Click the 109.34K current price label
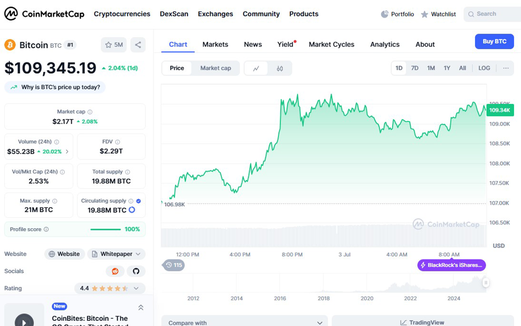The image size is (521, 326). (x=500, y=110)
